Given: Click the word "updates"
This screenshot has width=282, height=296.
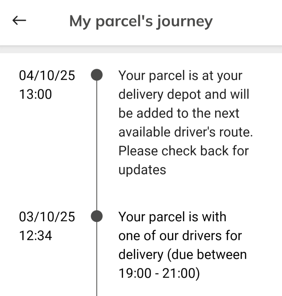Looking at the screenshot, I should click(x=142, y=170).
